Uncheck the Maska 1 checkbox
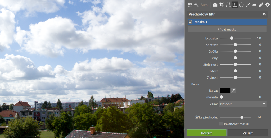 [190, 22]
